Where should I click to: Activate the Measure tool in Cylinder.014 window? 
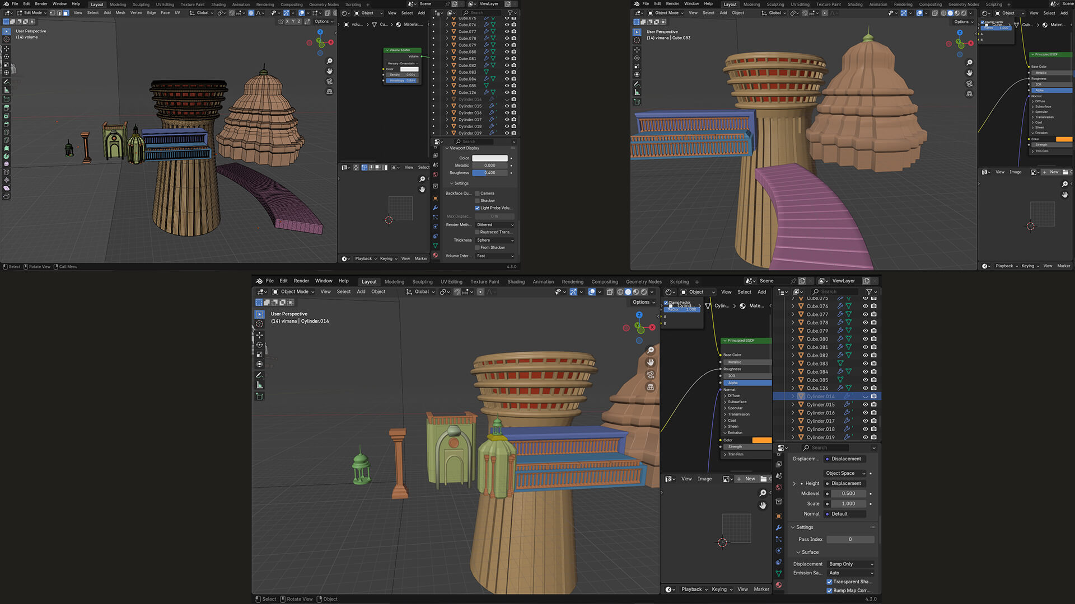coord(259,385)
